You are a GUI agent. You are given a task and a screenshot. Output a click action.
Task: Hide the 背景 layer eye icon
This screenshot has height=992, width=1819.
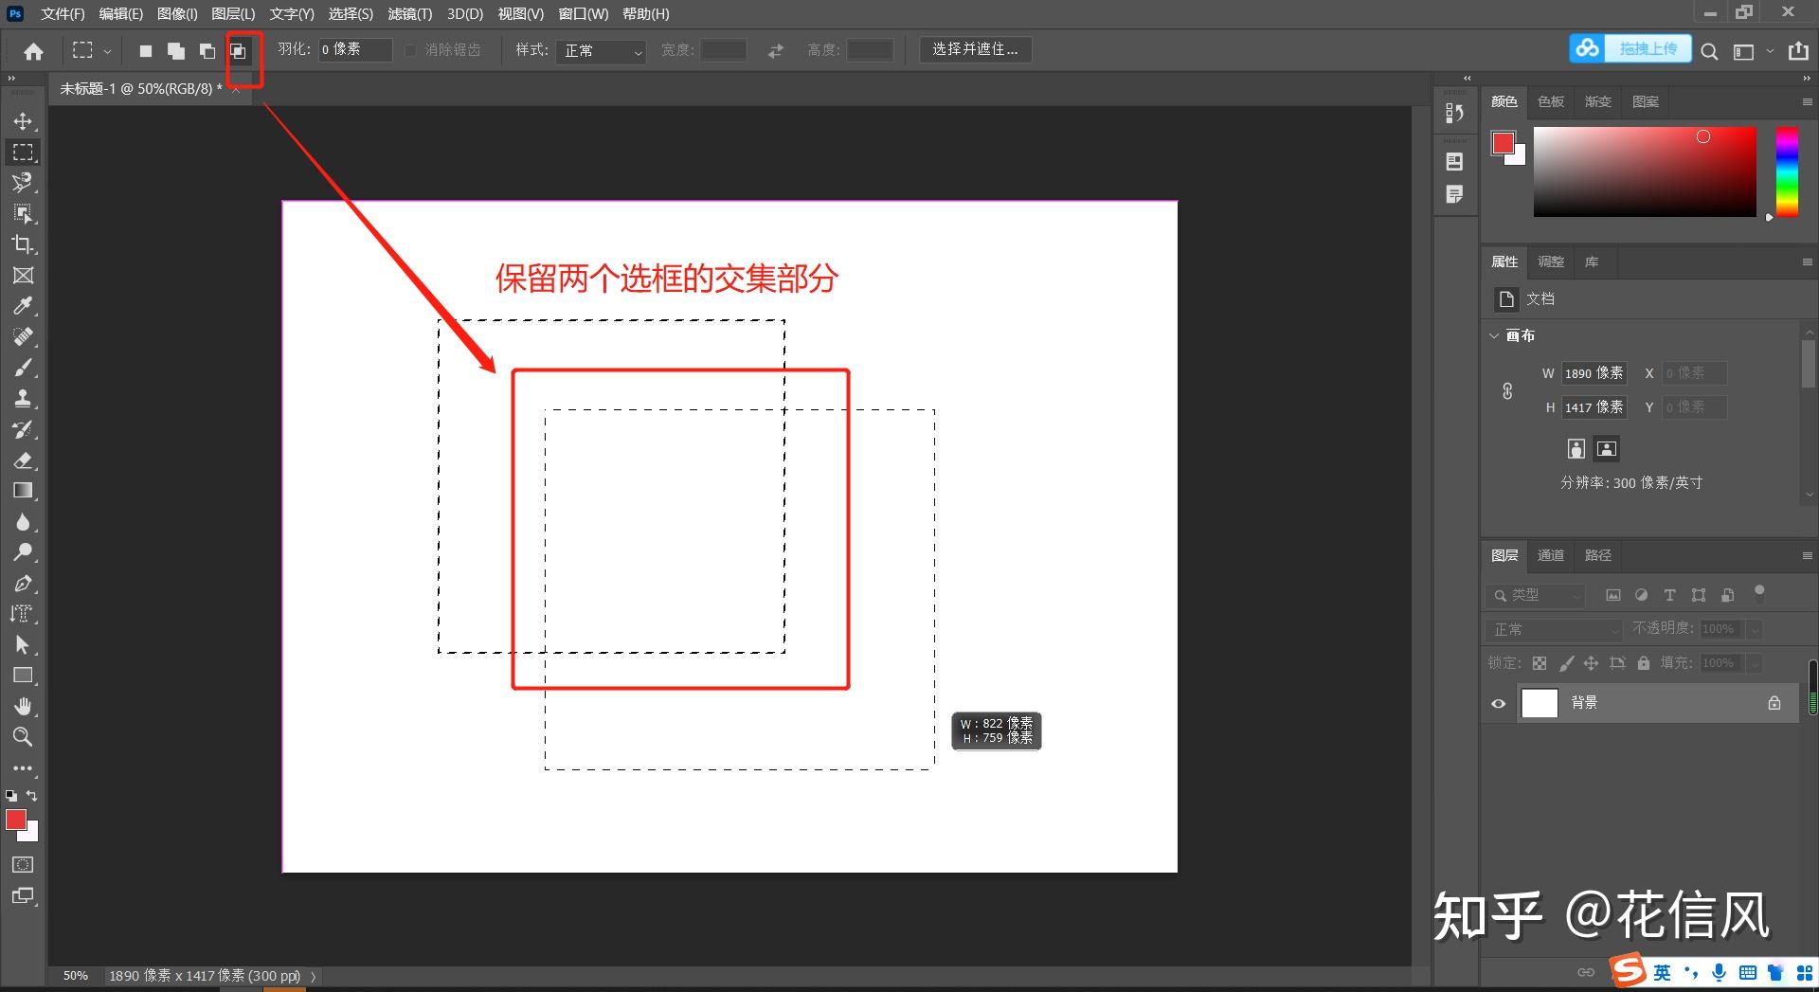[x=1499, y=703]
